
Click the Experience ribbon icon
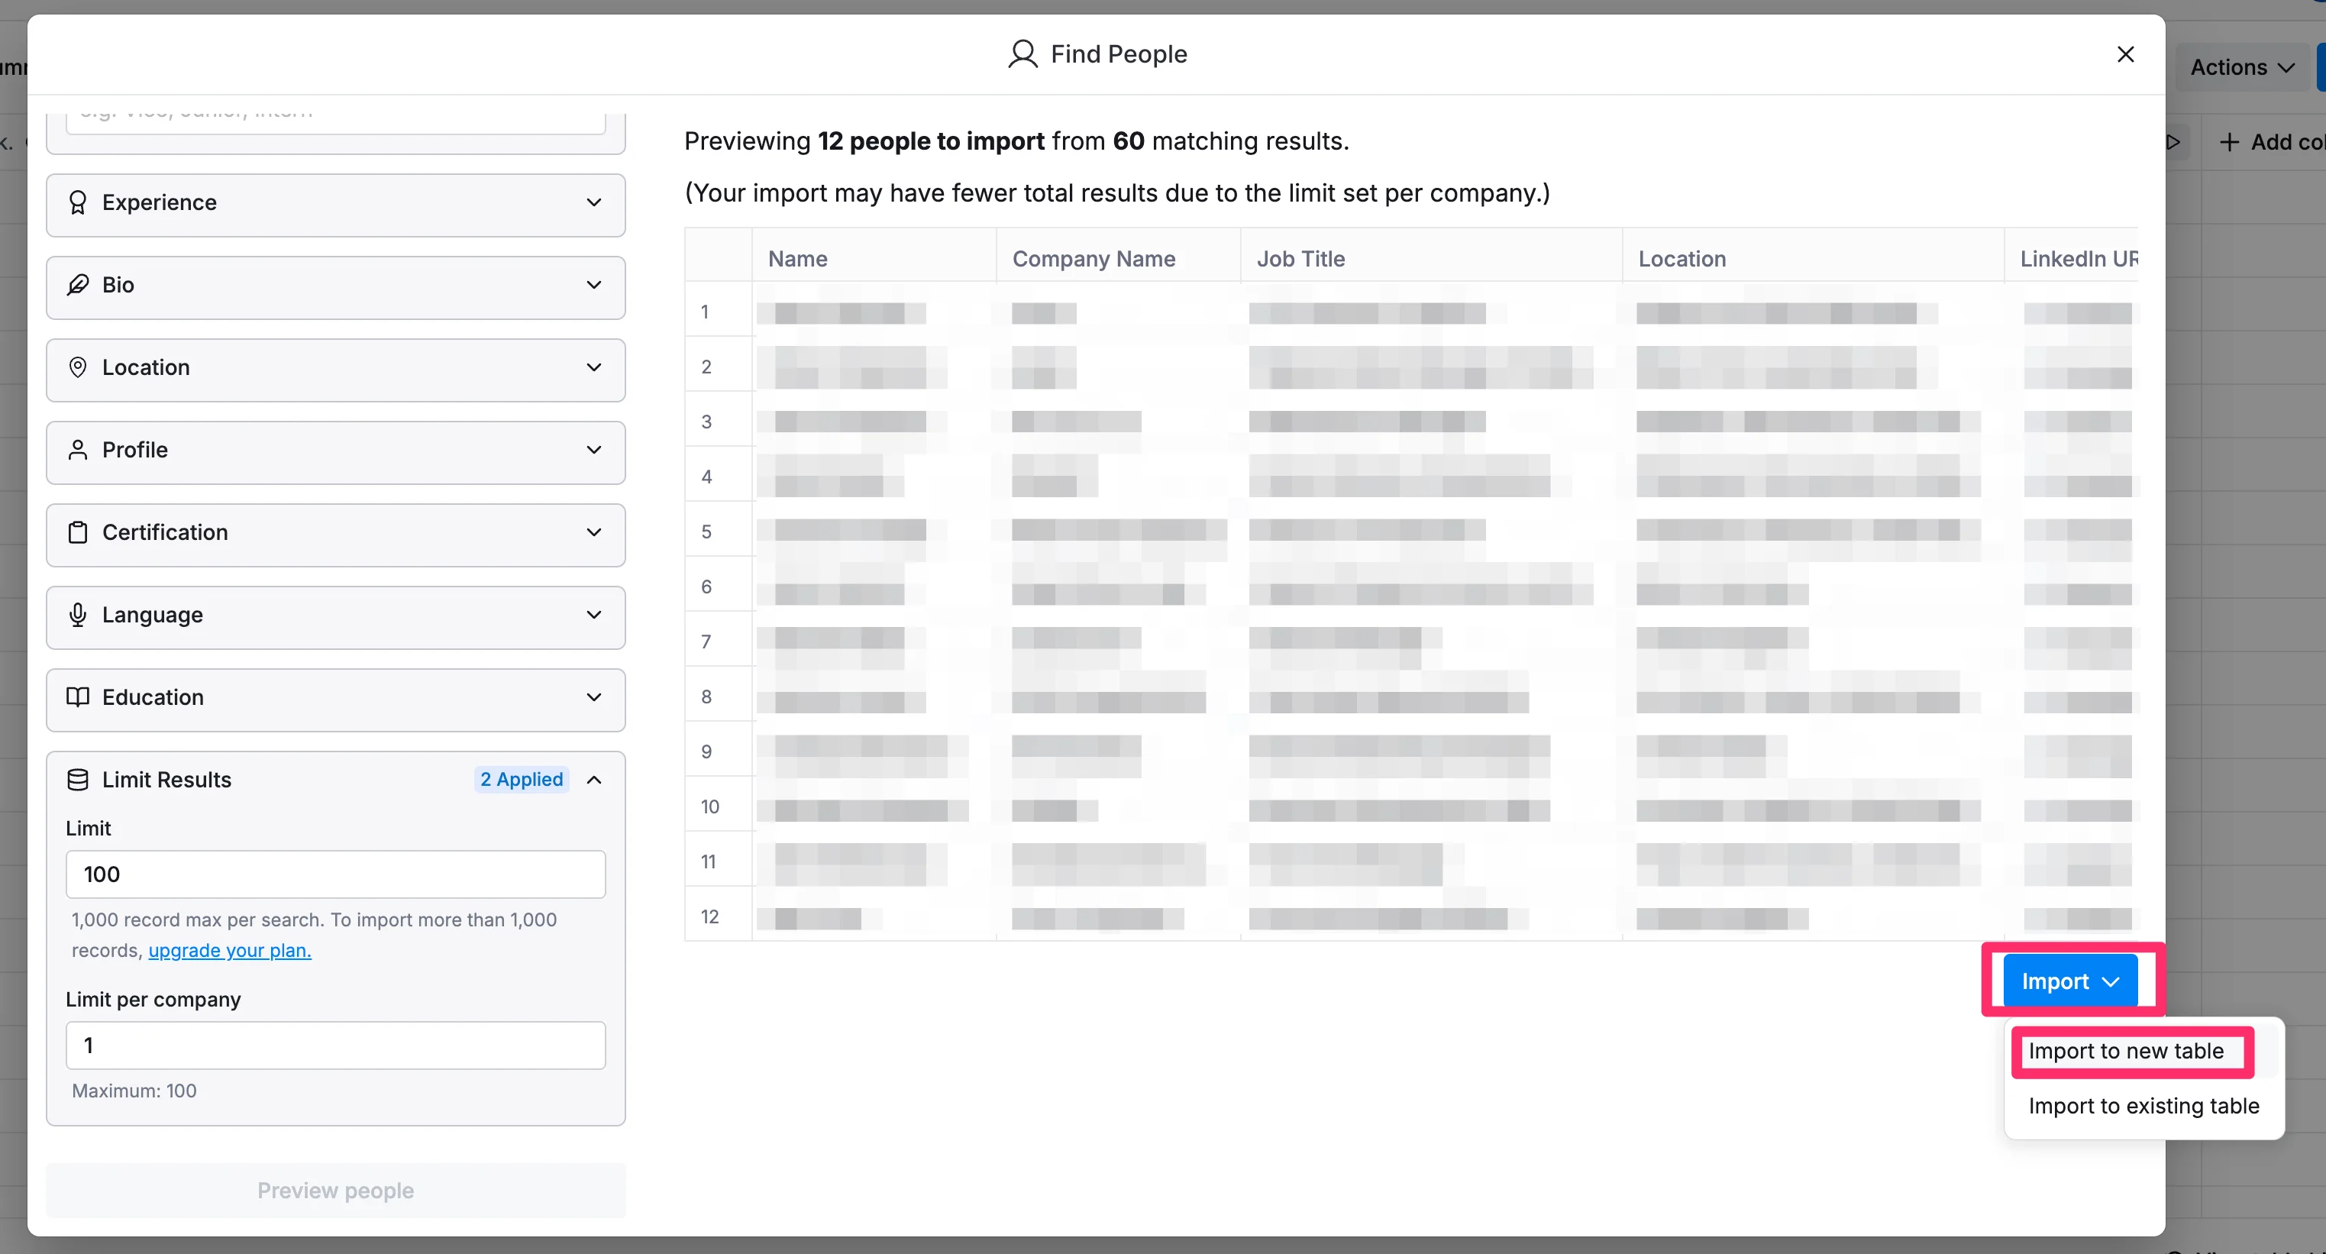pos(78,202)
